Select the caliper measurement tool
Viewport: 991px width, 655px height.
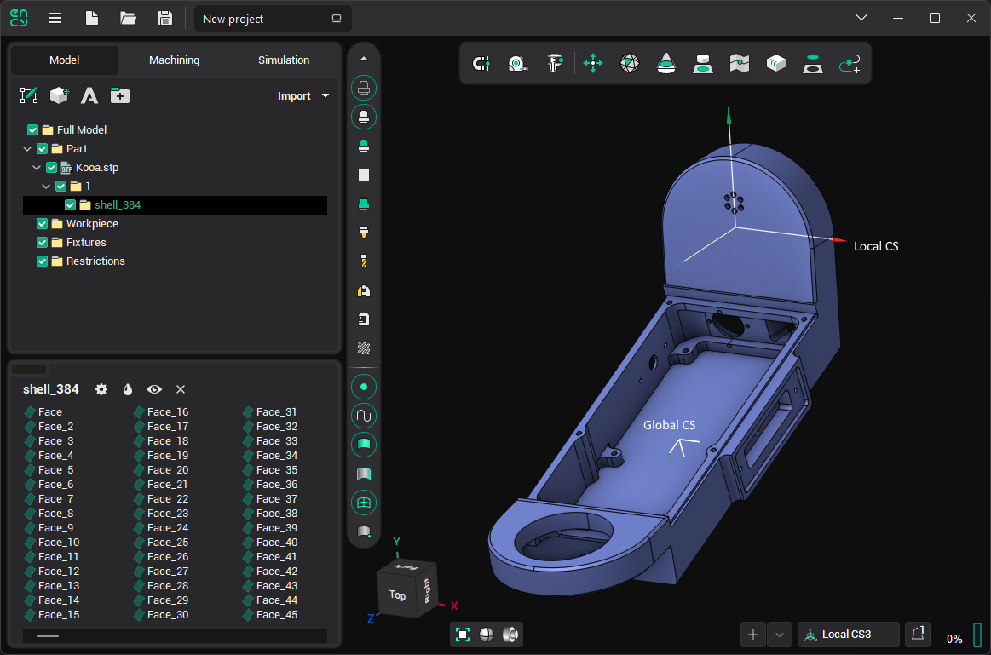pyautogui.click(x=556, y=63)
